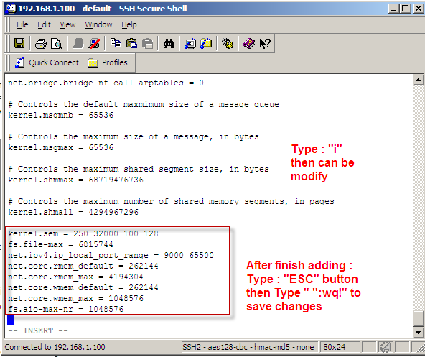Click the Print toolbar icon

pos(41,43)
